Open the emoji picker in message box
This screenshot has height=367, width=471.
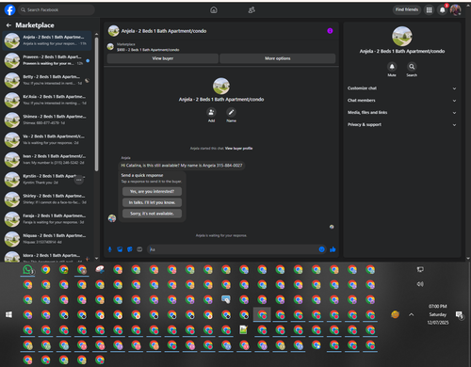pos(321,249)
